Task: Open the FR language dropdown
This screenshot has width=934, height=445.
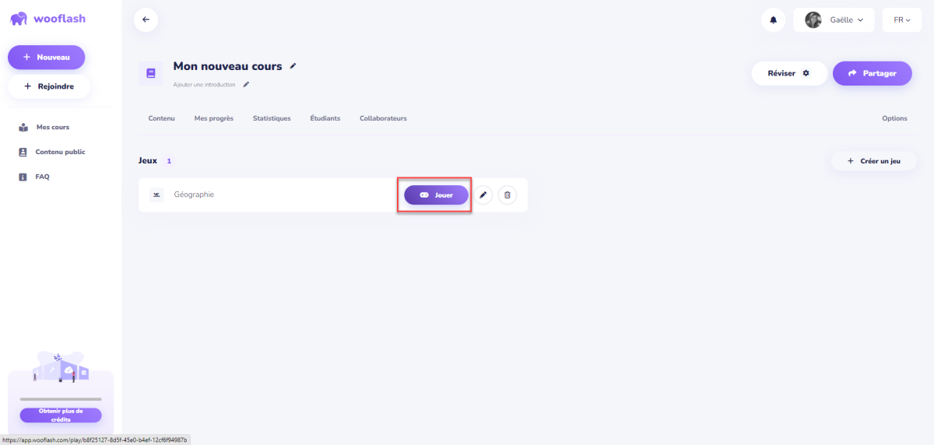Action: pyautogui.click(x=902, y=20)
